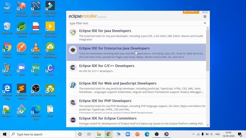Image resolution: width=246 pixels, height=138 pixels.
Task: Show hidden system tray icons
Action: (193, 134)
